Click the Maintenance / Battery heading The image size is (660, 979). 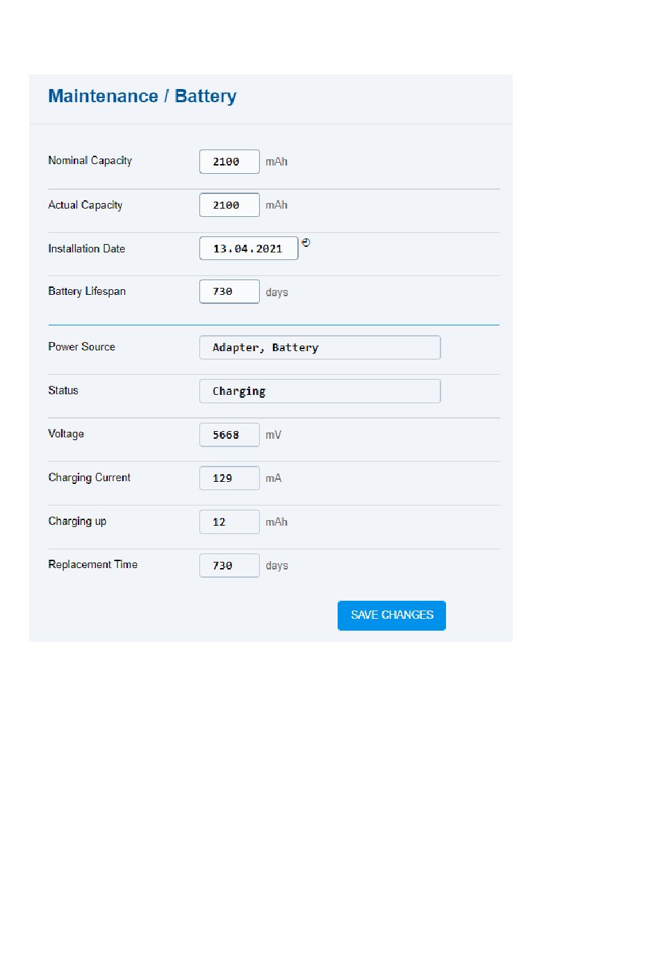(x=142, y=96)
